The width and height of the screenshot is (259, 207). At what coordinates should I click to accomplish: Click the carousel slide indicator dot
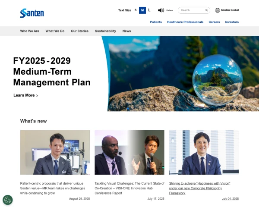click(128, 108)
